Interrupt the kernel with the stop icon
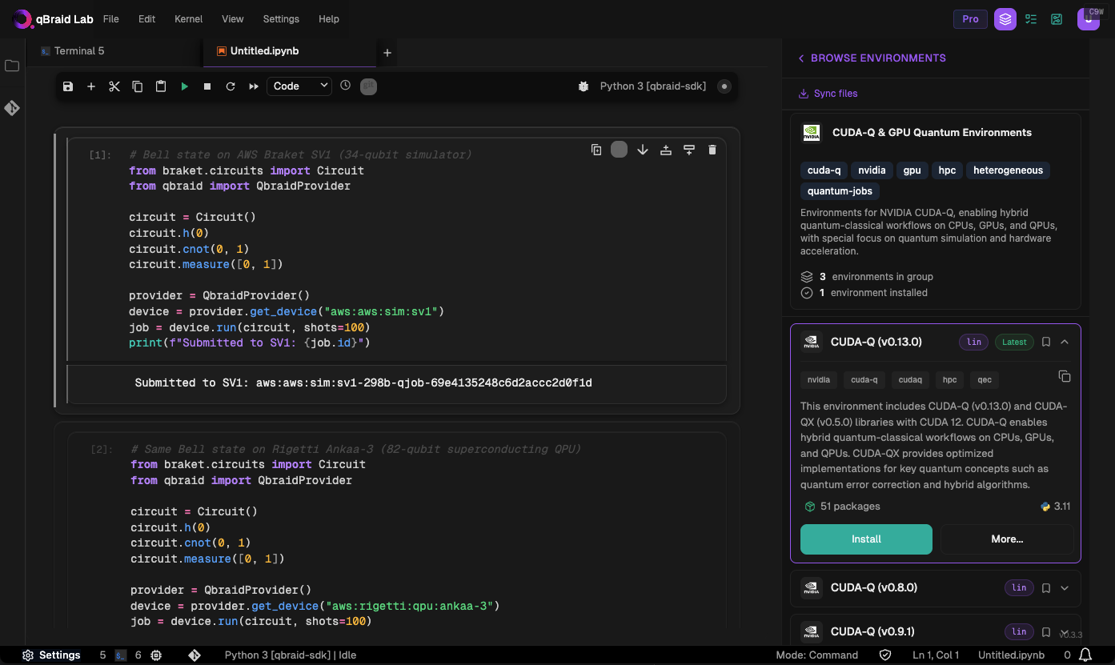1115x665 pixels. pos(207,86)
